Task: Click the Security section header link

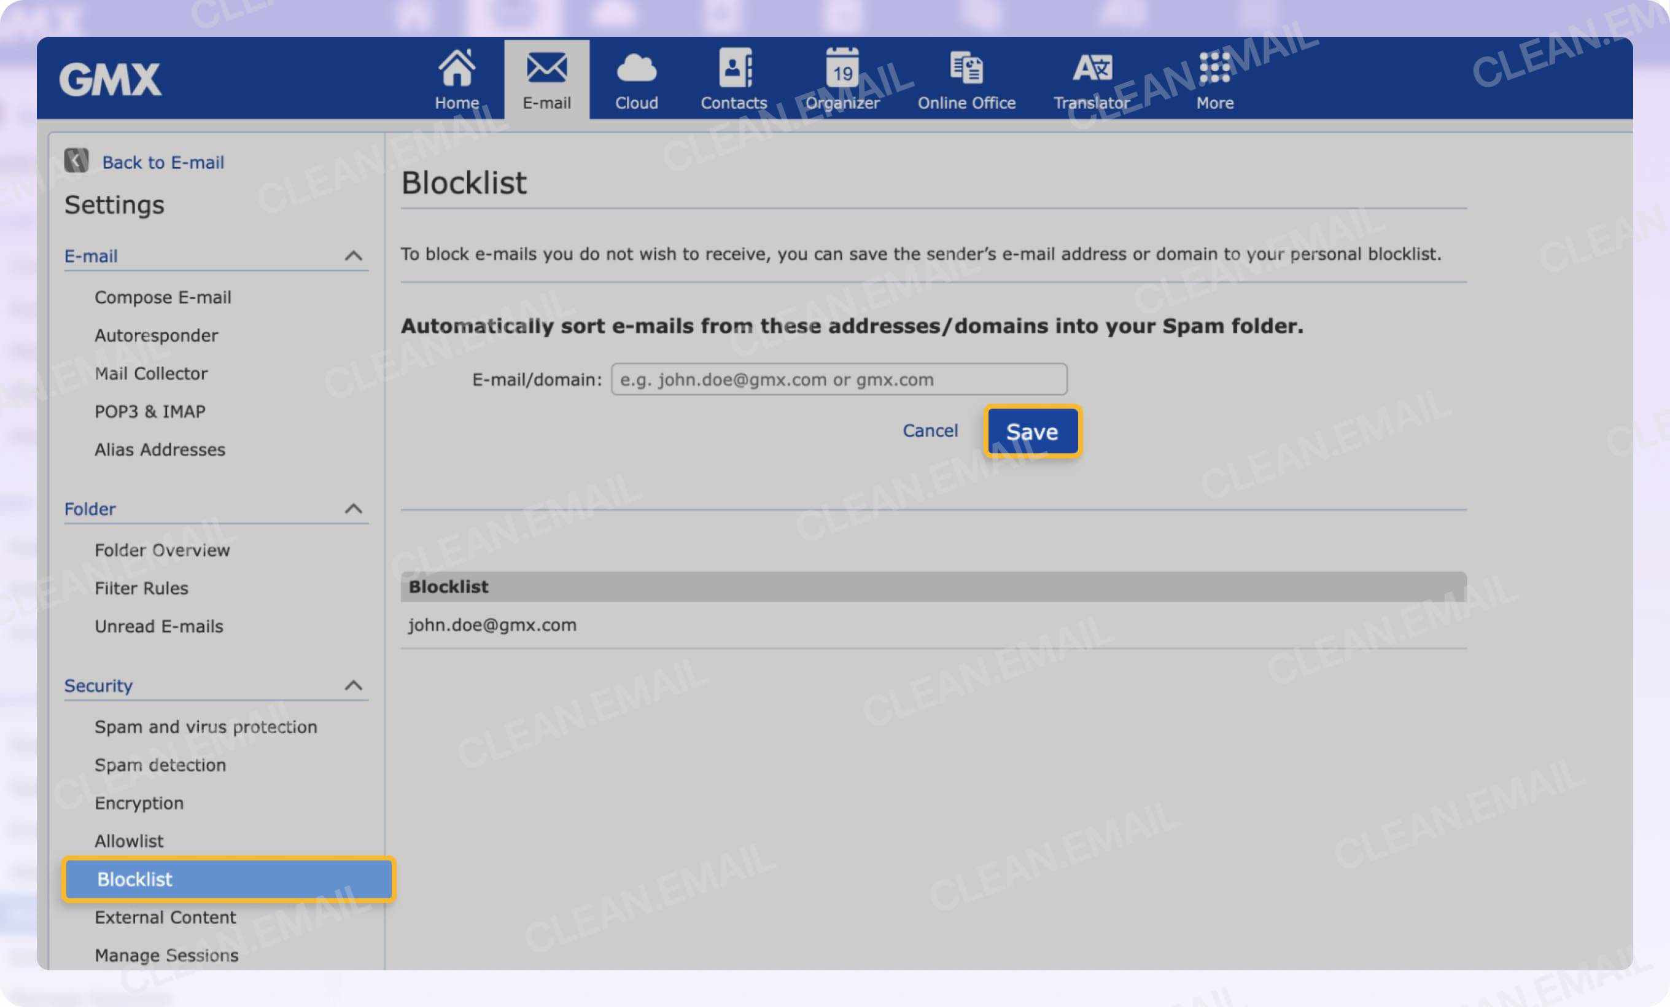Action: point(98,686)
